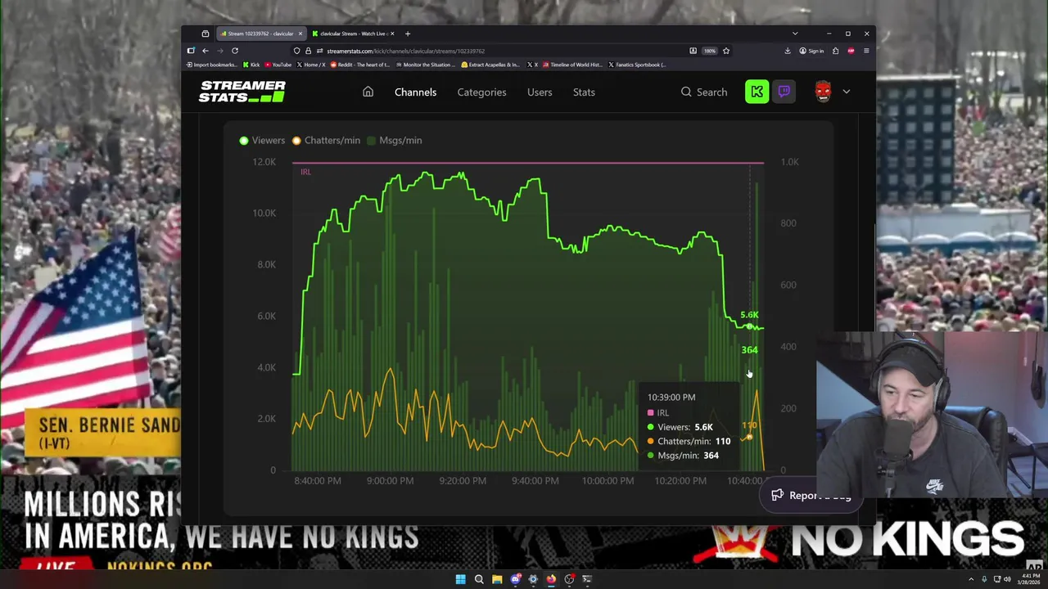1048x589 pixels.
Task: Toggle the Viewers series in legend
Action: coord(262,141)
